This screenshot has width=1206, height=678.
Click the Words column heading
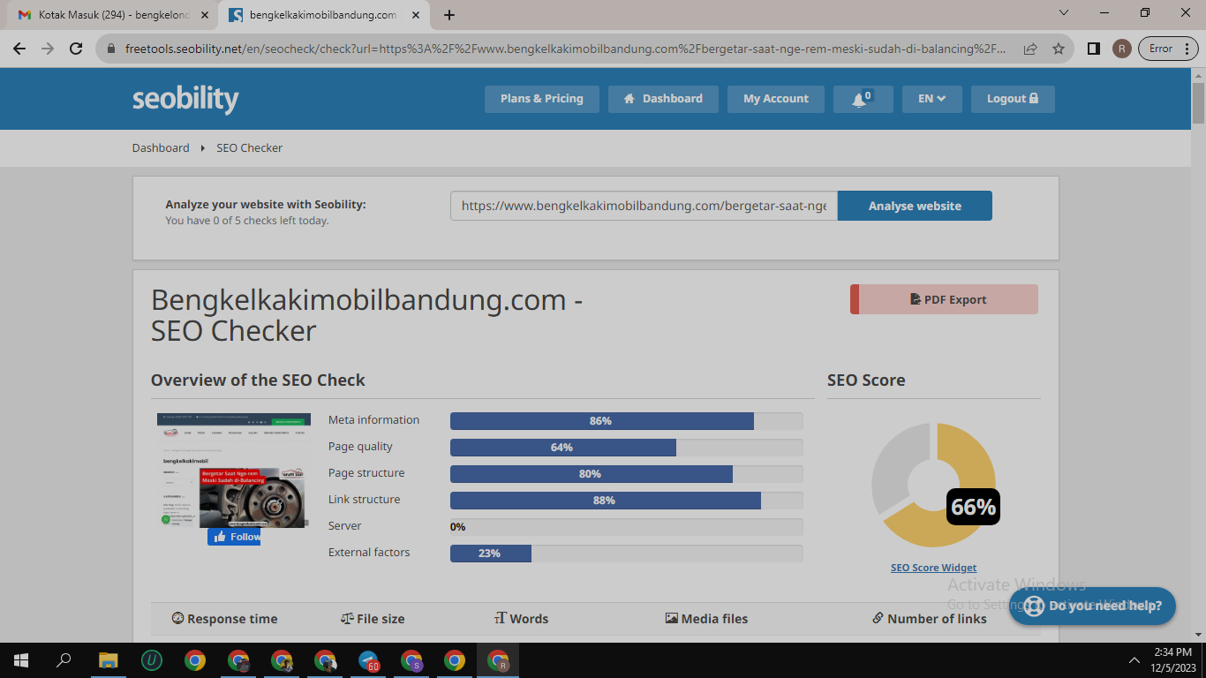point(522,619)
